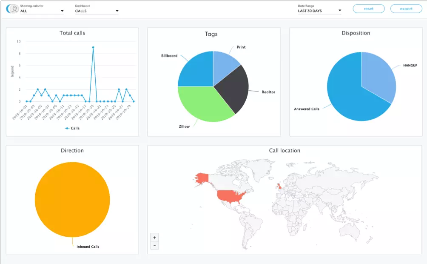Expand the Dashboard CALLS dropdown
Image resolution: width=427 pixels, height=264 pixels.
pos(97,11)
